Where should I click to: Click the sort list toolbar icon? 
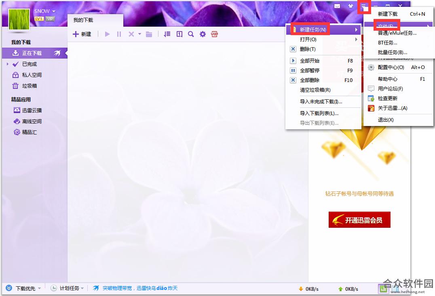pos(167,34)
